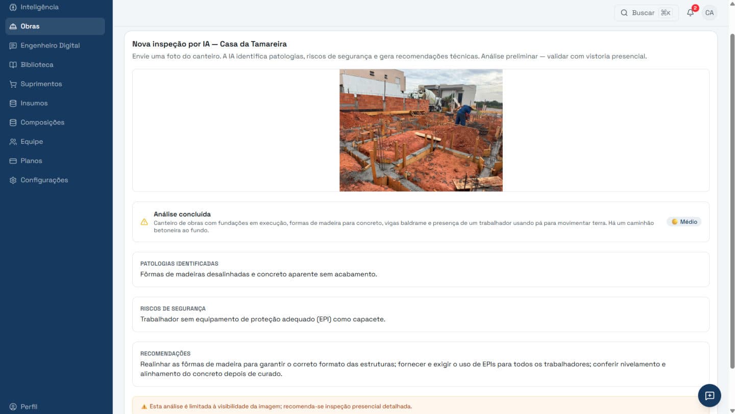Open the CA user avatar menu
The image size is (735, 414).
[709, 13]
